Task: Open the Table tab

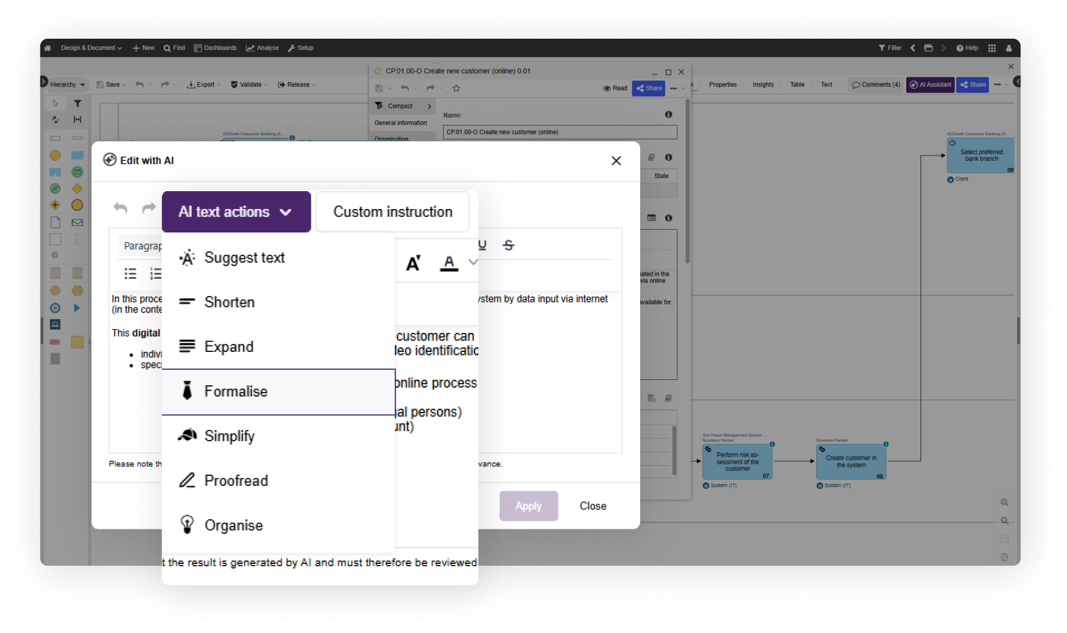Action: [x=797, y=85]
